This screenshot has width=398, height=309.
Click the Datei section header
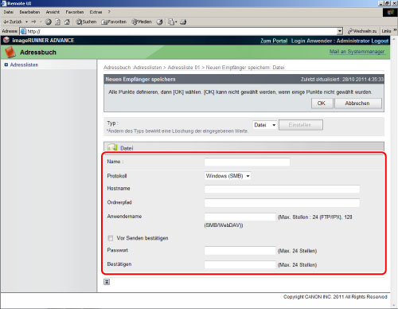(244, 147)
